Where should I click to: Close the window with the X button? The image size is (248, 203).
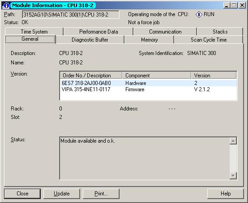tap(242, 5)
